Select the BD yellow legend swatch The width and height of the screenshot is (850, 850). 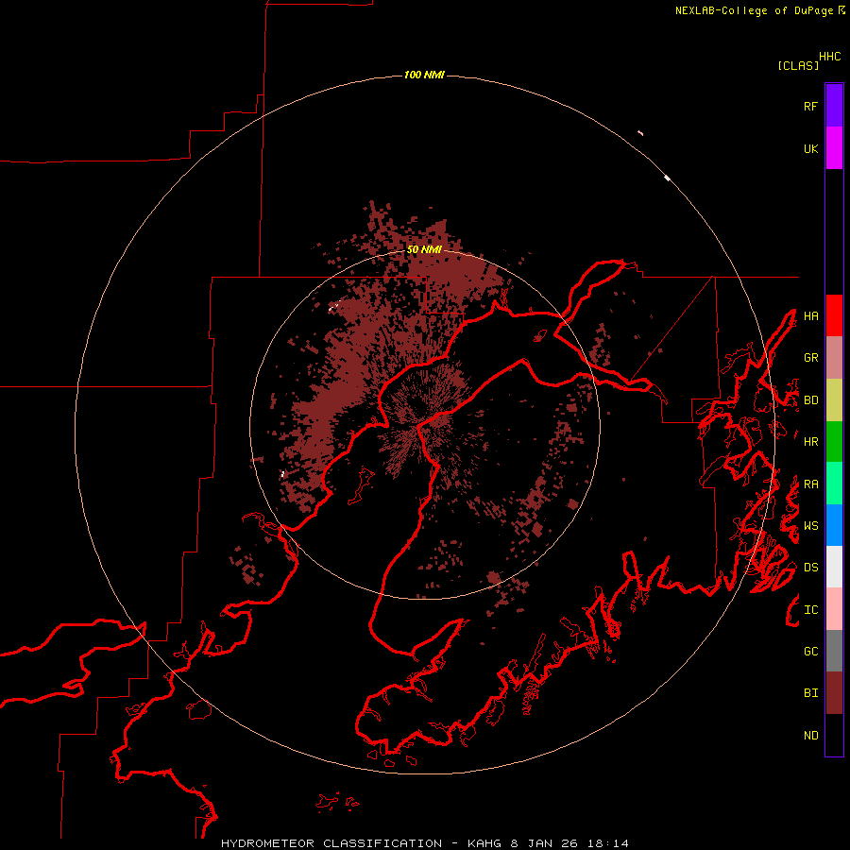click(834, 400)
